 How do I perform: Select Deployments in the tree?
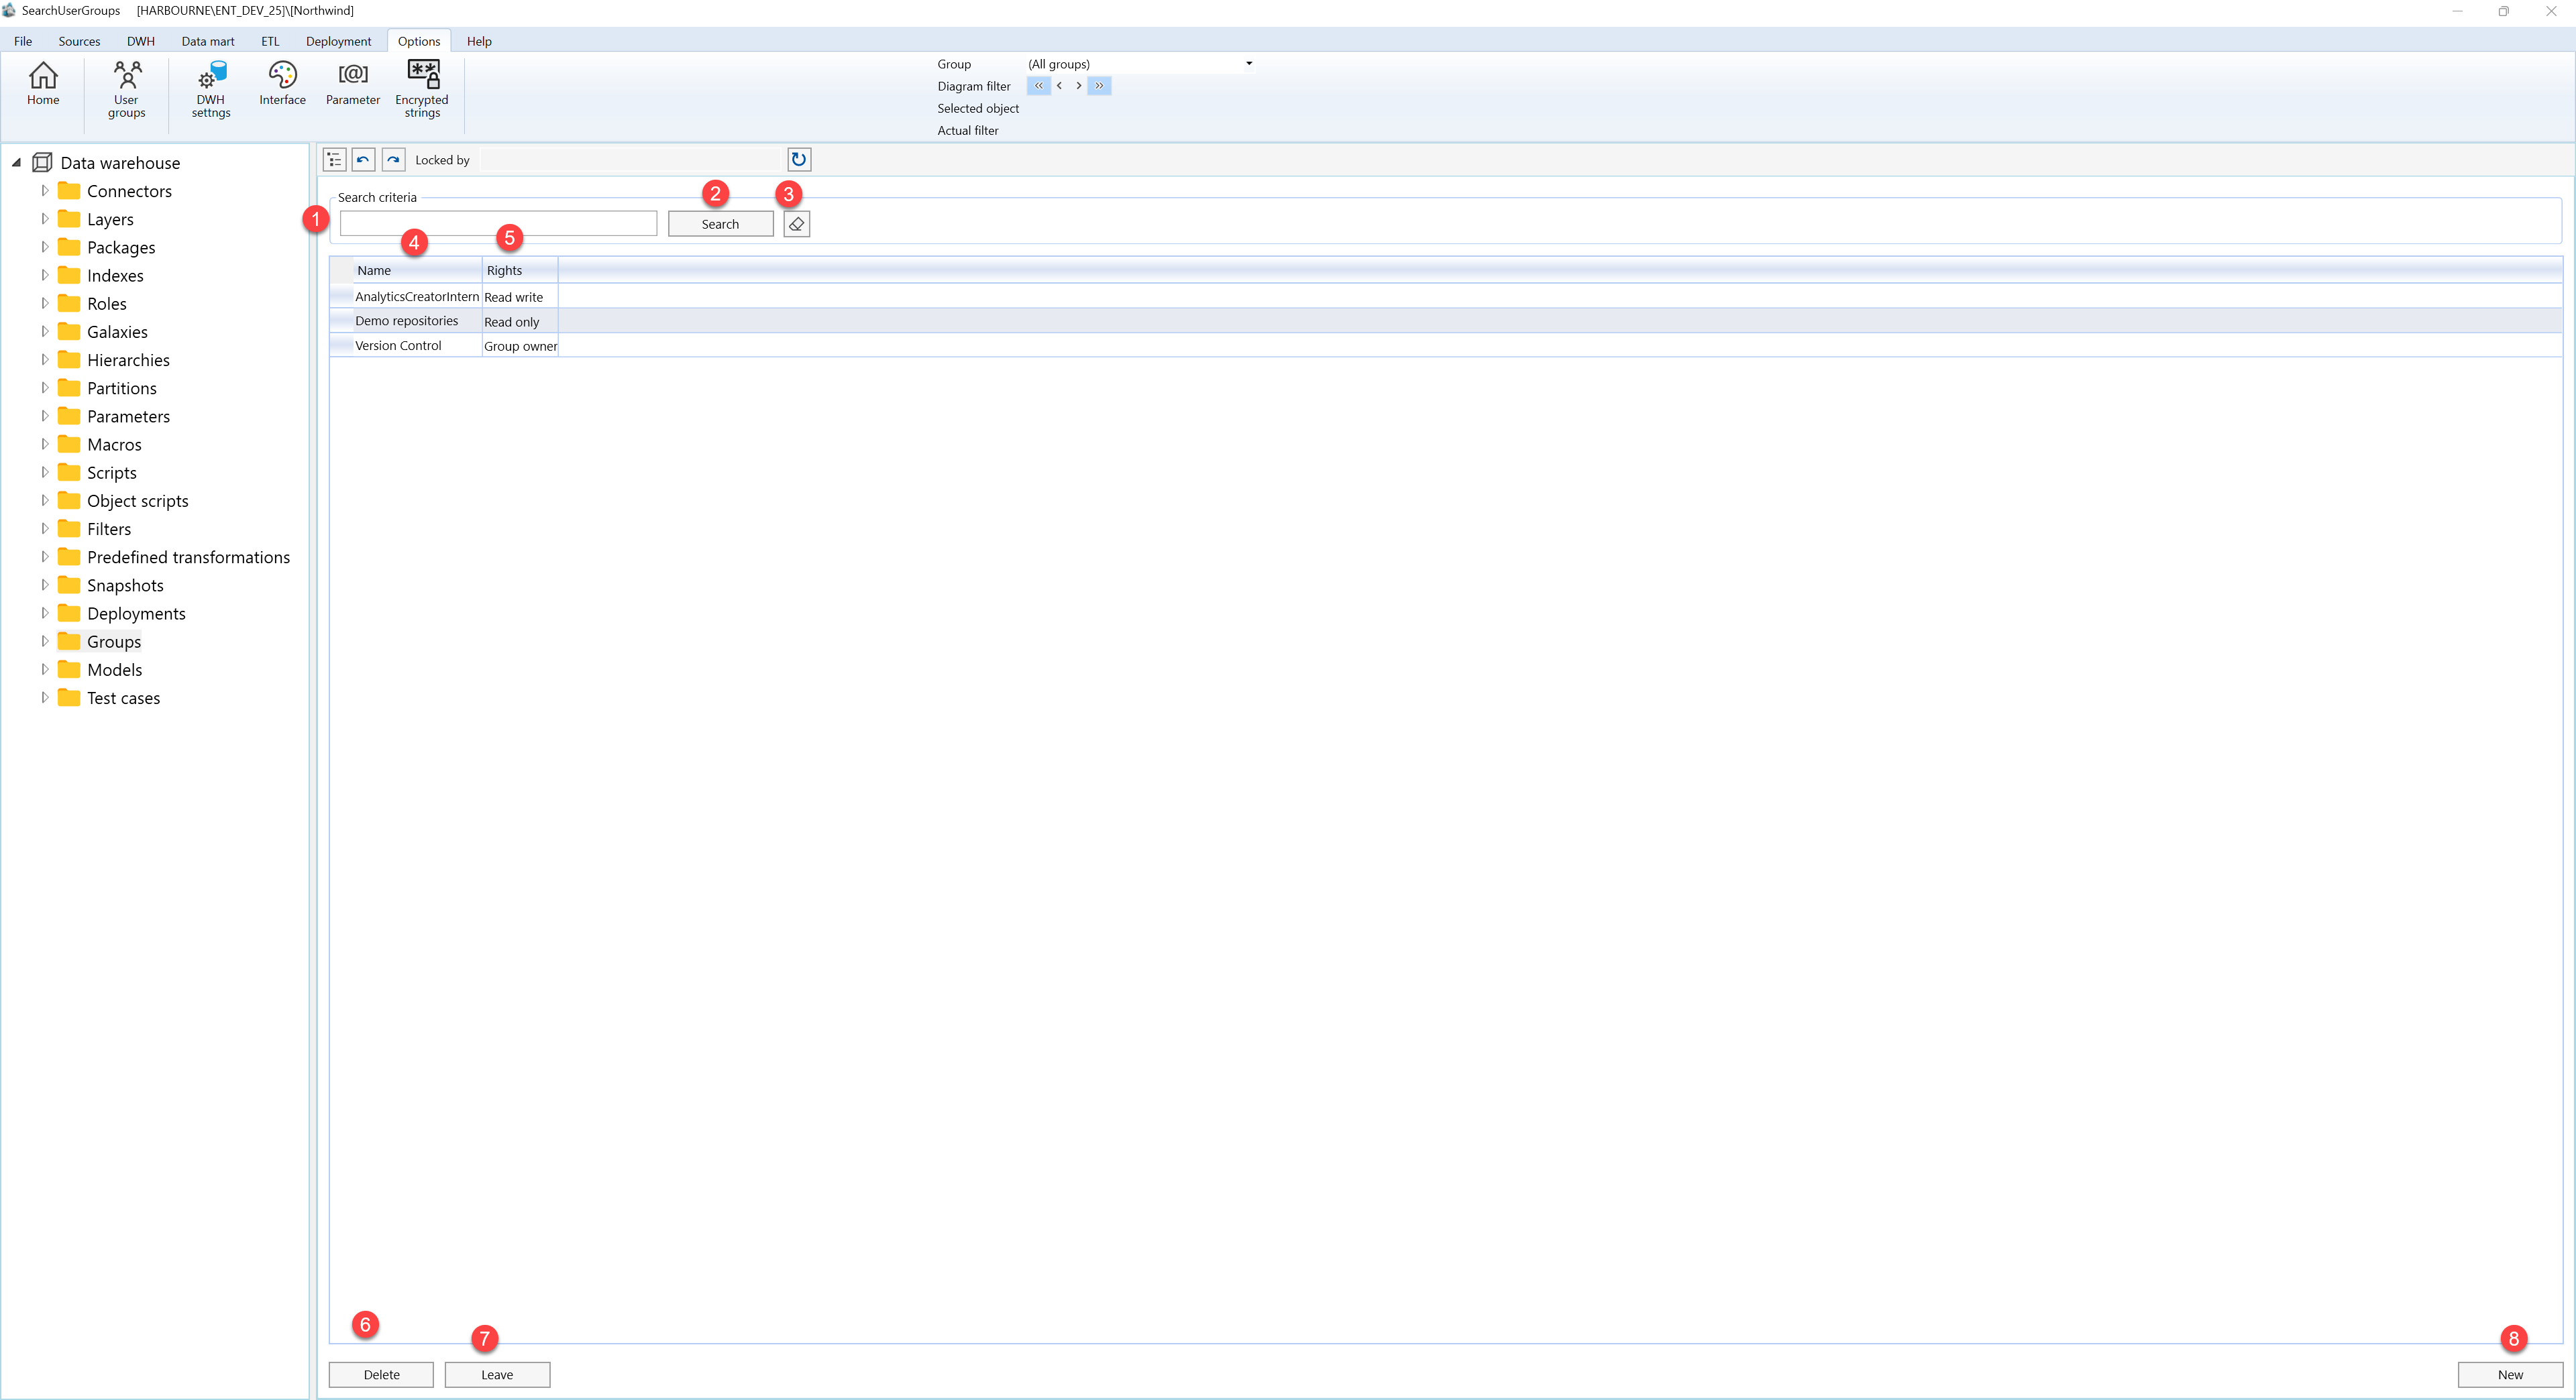coord(136,613)
